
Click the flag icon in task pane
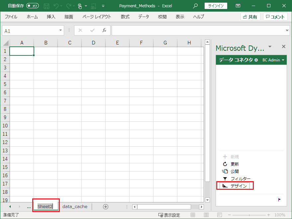click(279, 199)
